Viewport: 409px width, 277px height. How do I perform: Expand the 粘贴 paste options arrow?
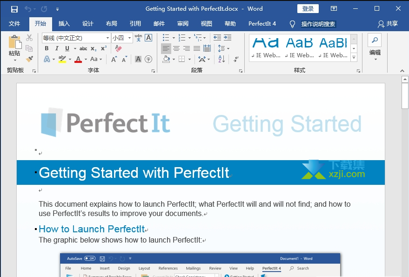pos(15,61)
